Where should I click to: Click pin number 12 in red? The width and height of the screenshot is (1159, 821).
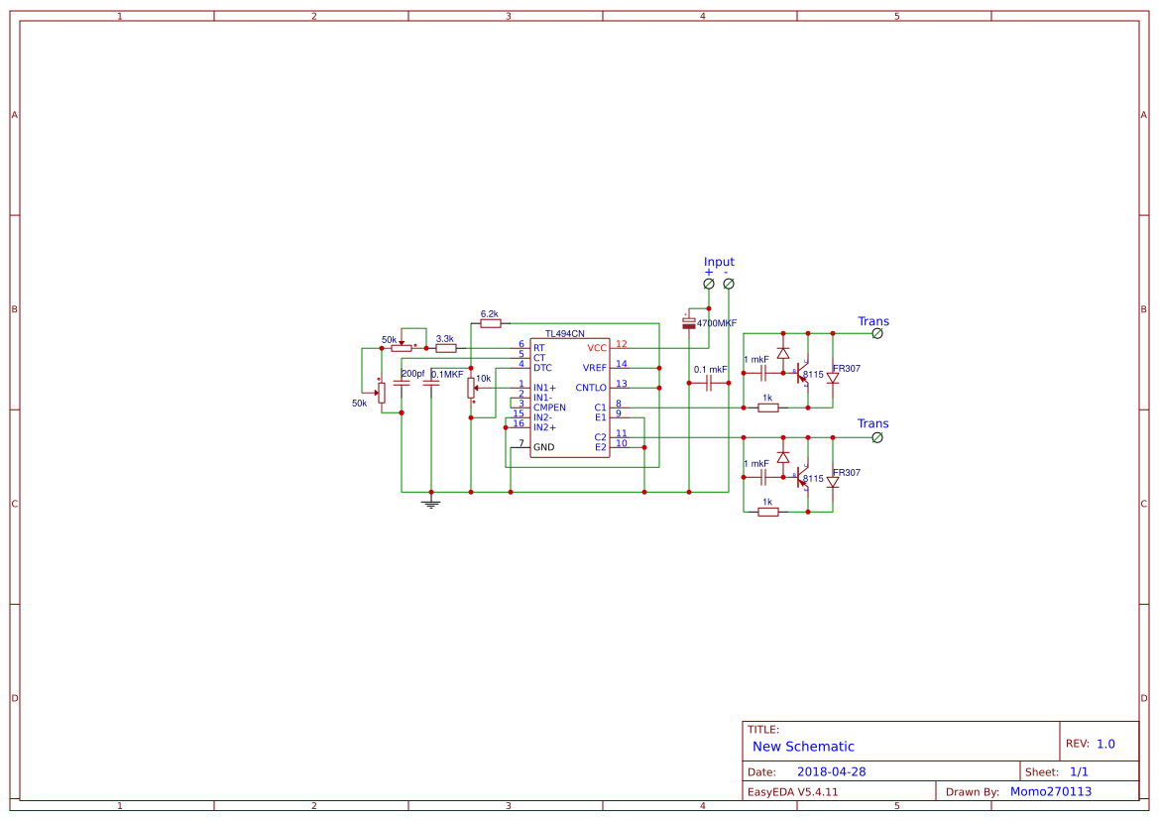(621, 344)
